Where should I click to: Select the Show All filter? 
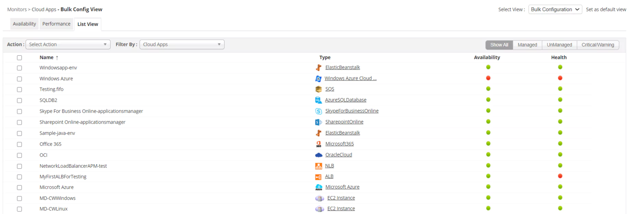(x=499, y=45)
